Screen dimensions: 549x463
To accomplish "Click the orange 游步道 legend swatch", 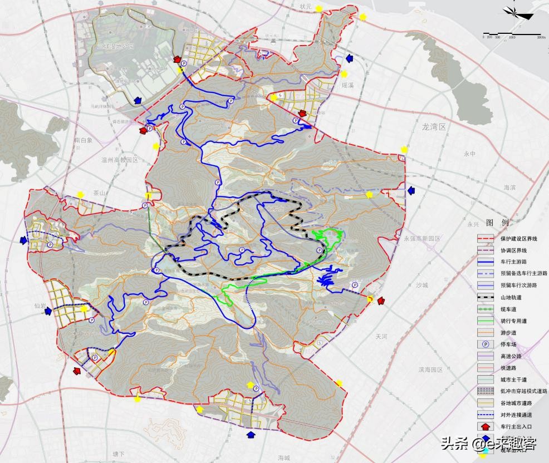I will coord(484,333).
